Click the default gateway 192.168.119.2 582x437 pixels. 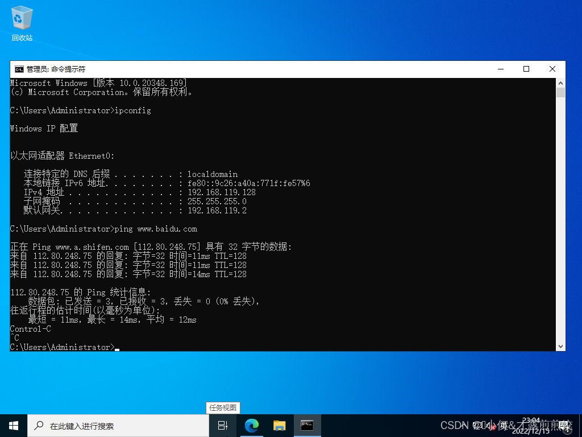pos(217,211)
